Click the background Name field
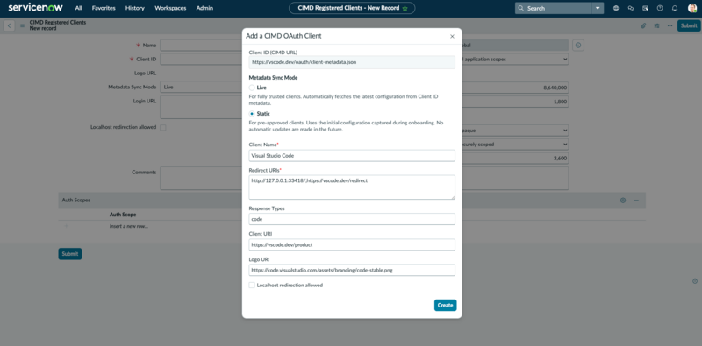 pyautogui.click(x=202, y=46)
